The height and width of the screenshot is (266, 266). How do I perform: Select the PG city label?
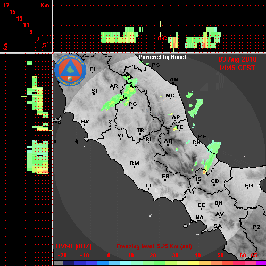point(132,104)
